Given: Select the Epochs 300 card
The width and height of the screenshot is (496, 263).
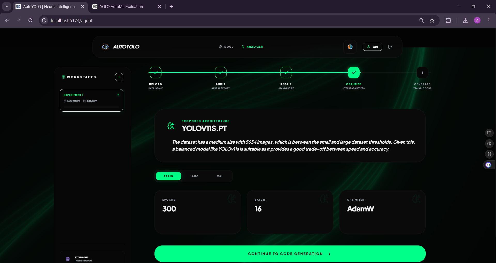Looking at the screenshot, I should (198, 212).
